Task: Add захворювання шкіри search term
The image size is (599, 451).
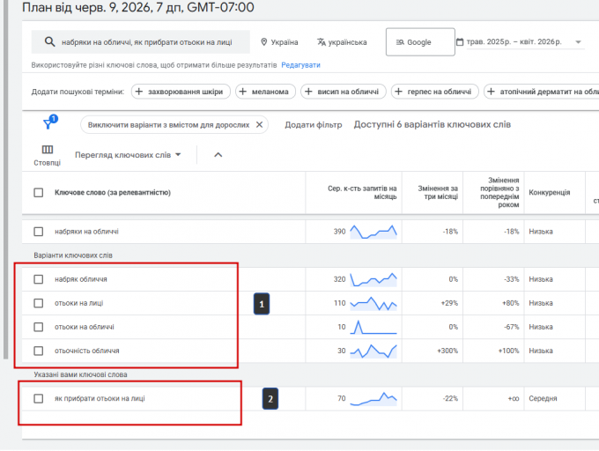Action: coord(181,92)
